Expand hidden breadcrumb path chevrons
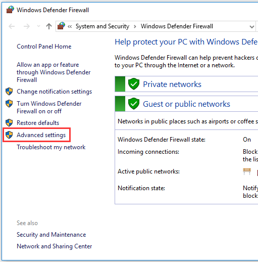Viewport: 258px width, 262px height. tap(70, 26)
